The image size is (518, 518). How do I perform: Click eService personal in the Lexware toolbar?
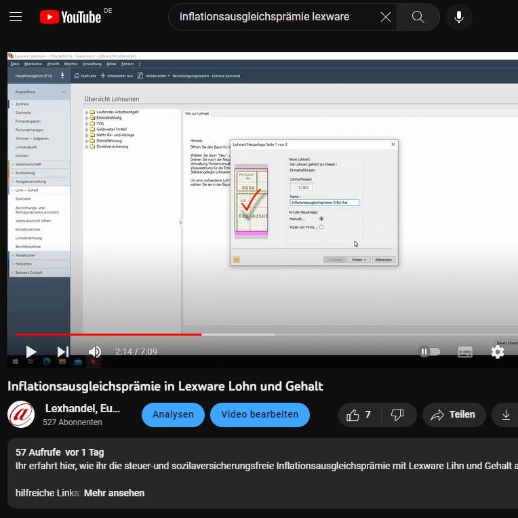click(x=226, y=76)
